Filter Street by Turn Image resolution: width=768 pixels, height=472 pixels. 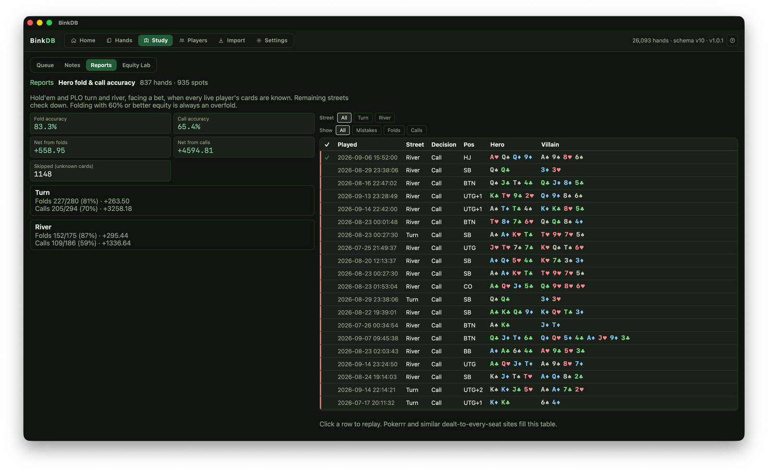363,118
